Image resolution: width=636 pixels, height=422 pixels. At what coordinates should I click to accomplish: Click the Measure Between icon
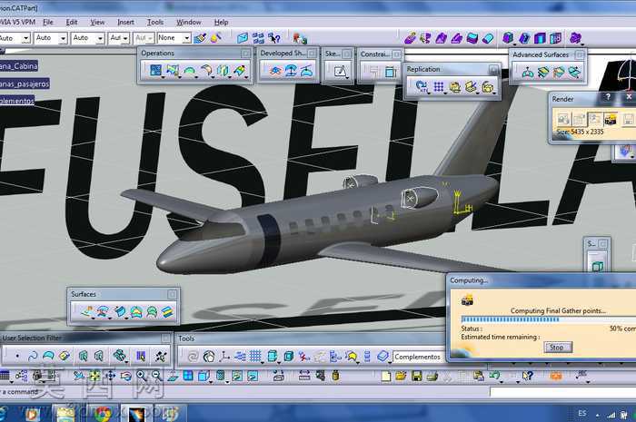pos(304,376)
